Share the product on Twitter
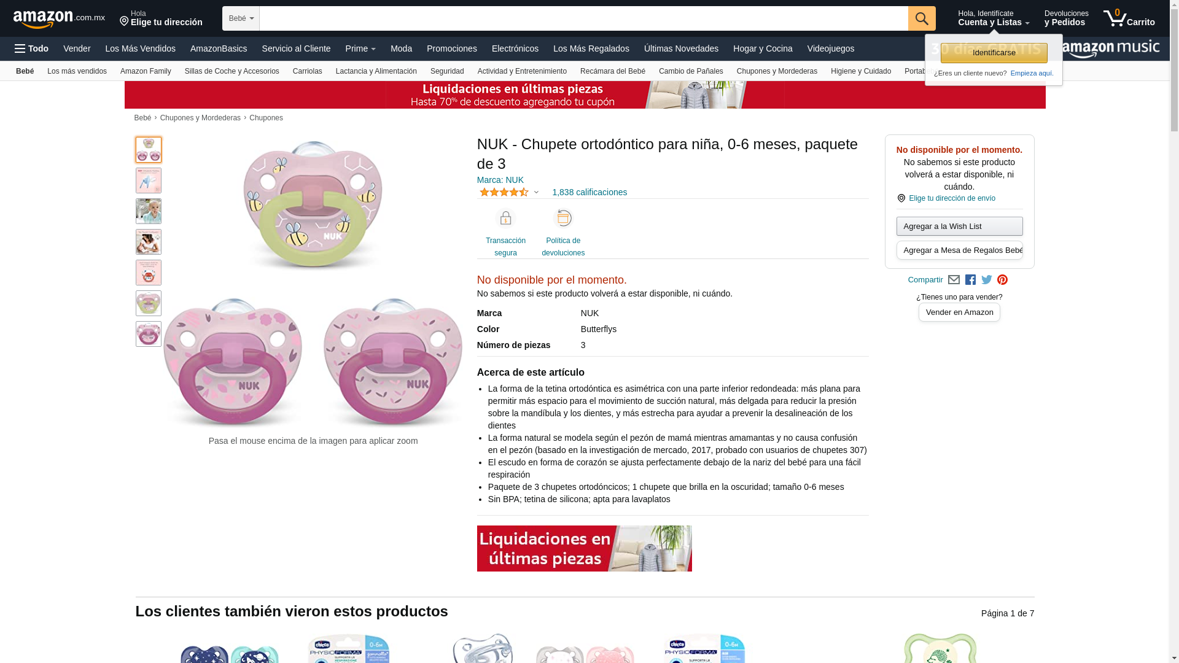1179x663 pixels. tap(986, 280)
